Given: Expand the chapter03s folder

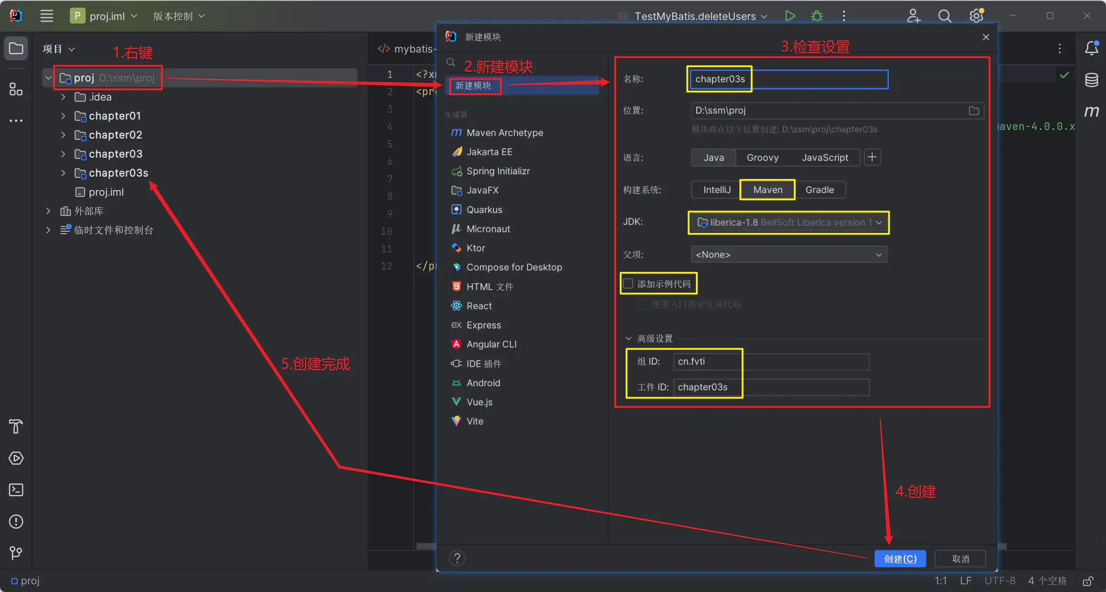Looking at the screenshot, I should pos(63,173).
